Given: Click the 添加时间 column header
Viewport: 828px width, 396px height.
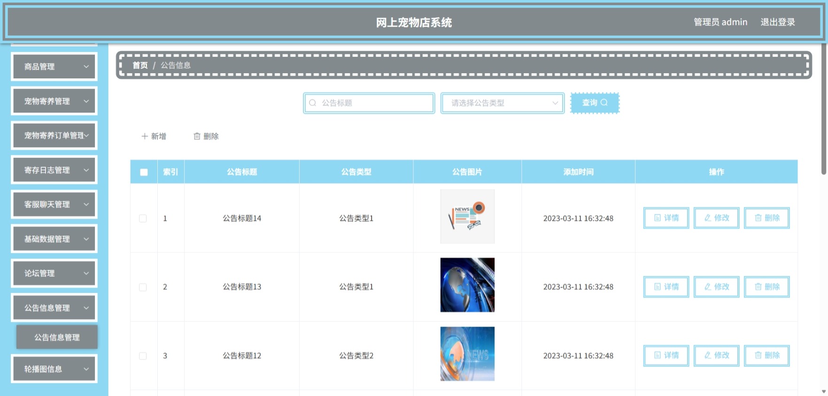Looking at the screenshot, I should click(x=578, y=172).
